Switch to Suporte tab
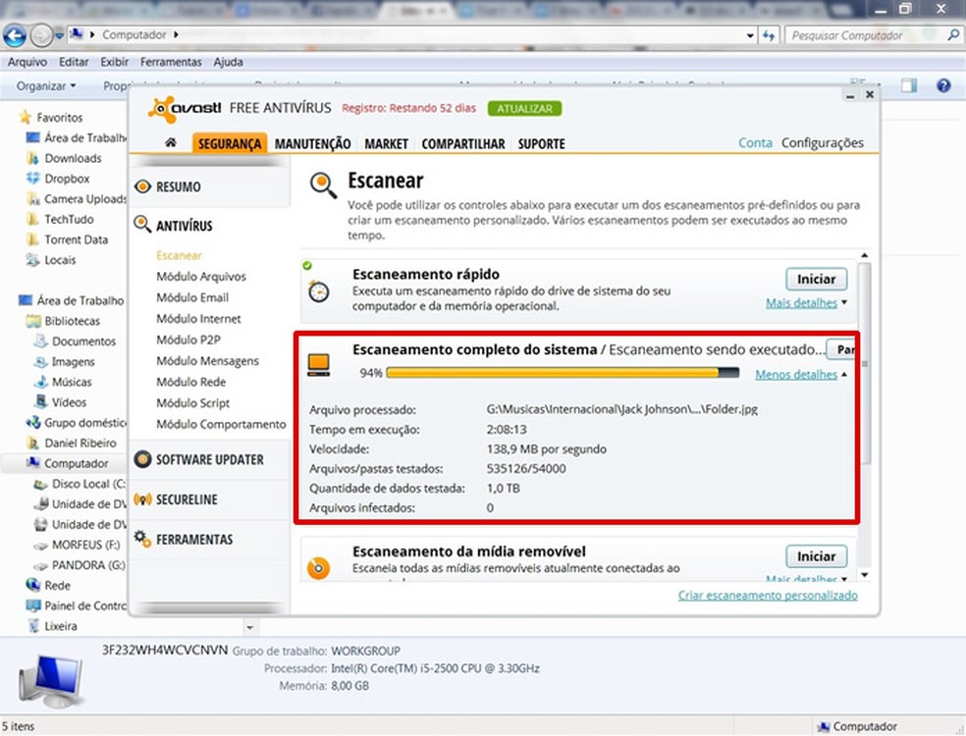Screen dimensions: 966x736 pos(542,143)
